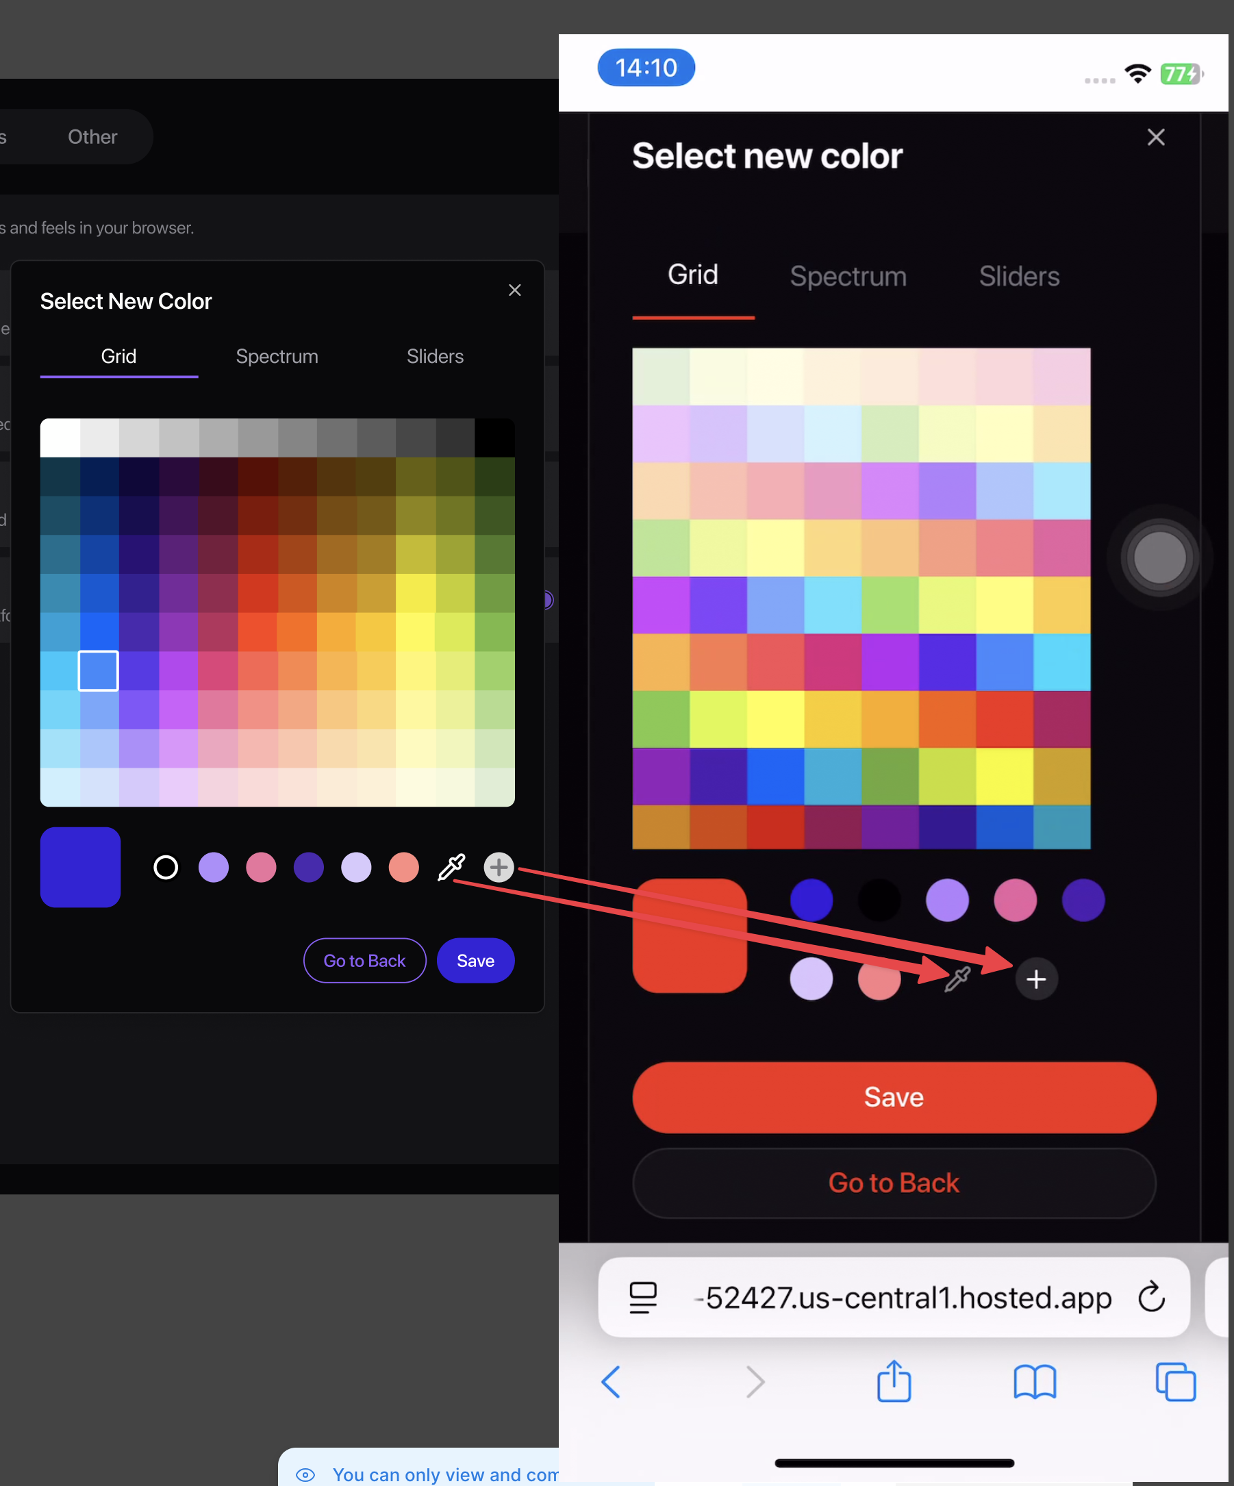Open Safari bookmarks book icon
The height and width of the screenshot is (1486, 1234).
1035,1382
